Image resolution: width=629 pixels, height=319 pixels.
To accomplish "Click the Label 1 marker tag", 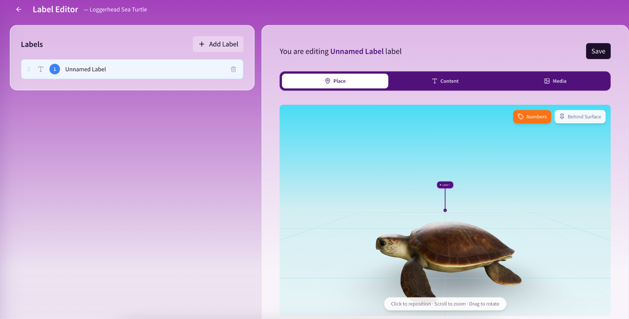I will (x=445, y=185).
